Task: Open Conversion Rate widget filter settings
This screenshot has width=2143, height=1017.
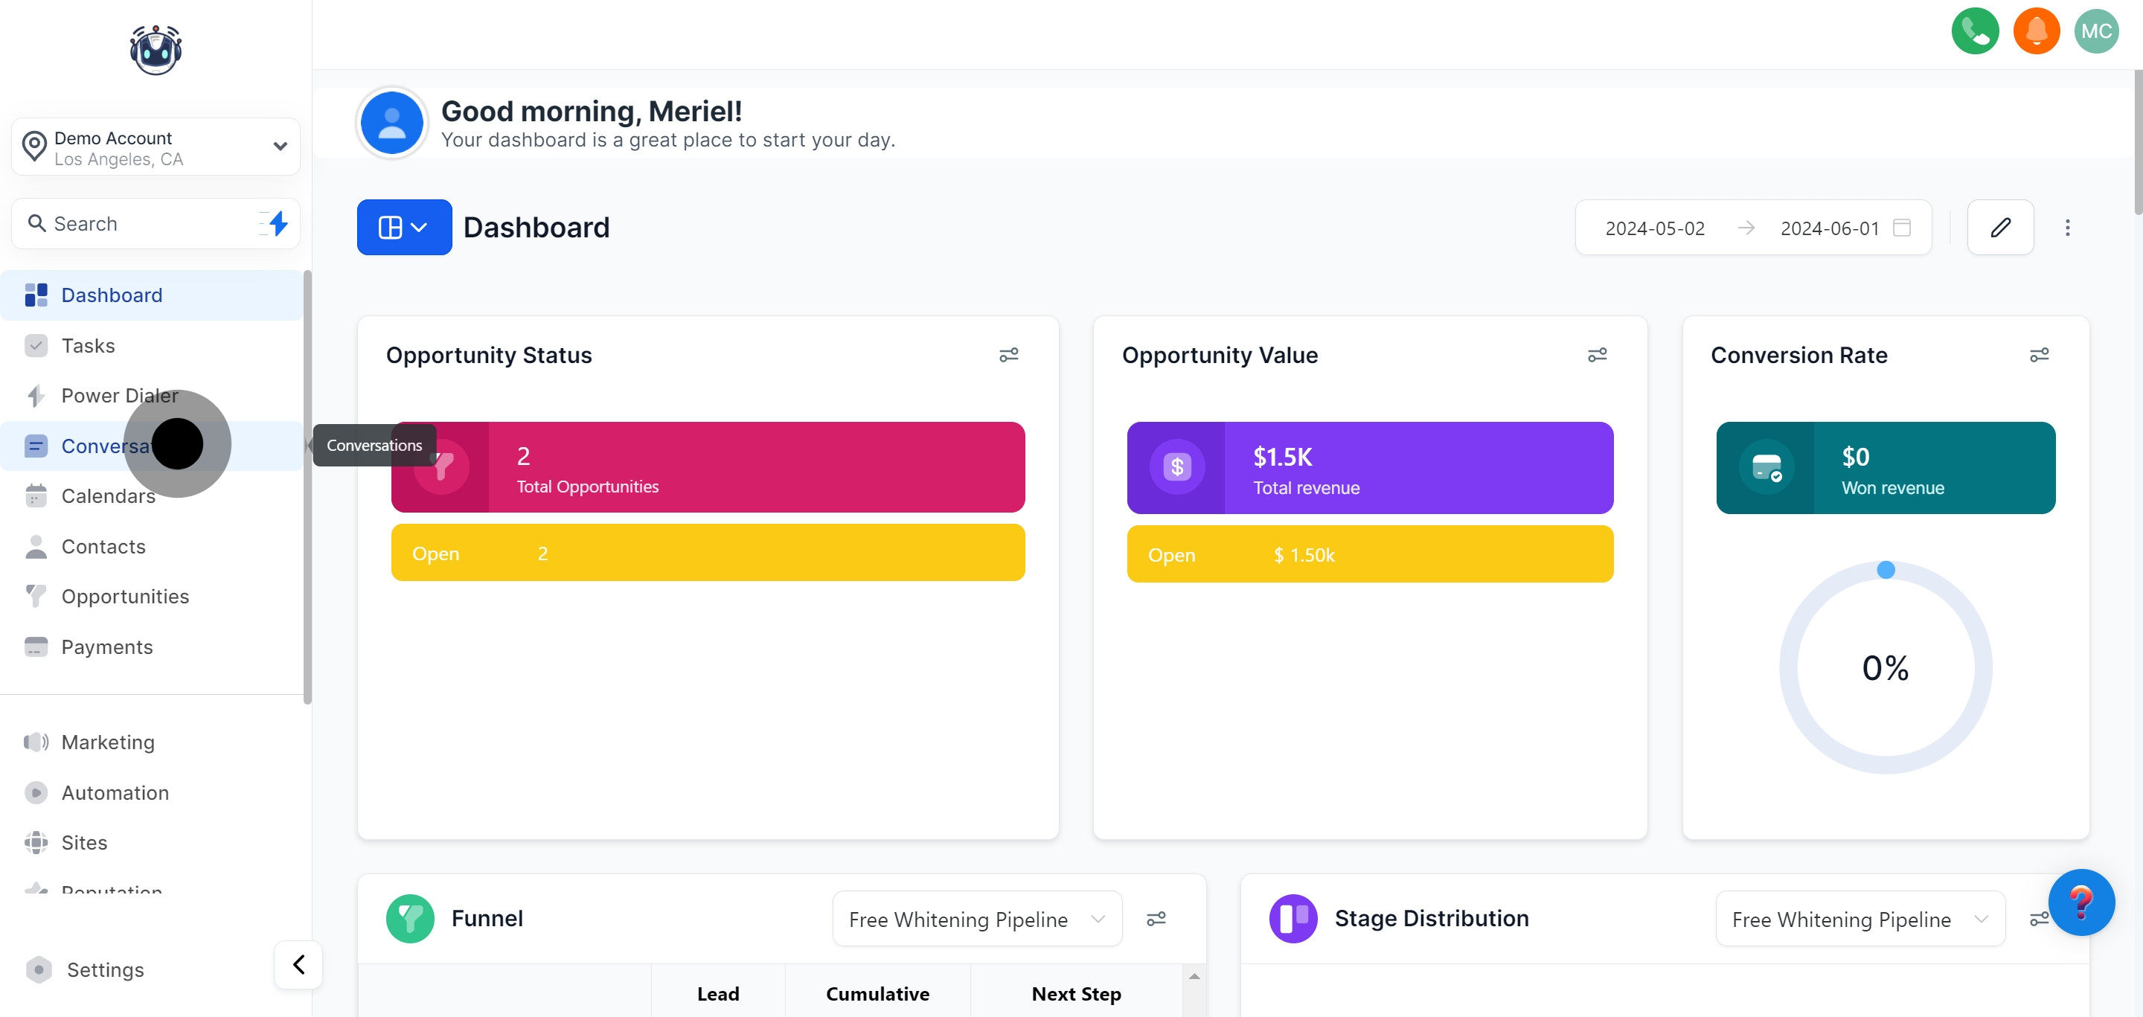Action: pyautogui.click(x=2038, y=355)
